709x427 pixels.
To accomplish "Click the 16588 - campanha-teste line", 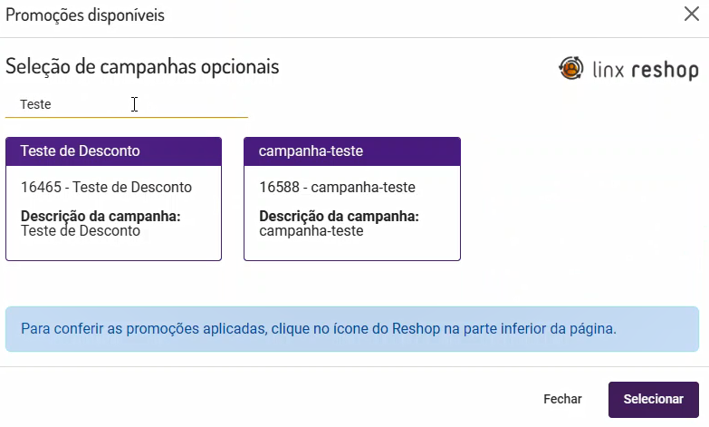I will [x=337, y=188].
